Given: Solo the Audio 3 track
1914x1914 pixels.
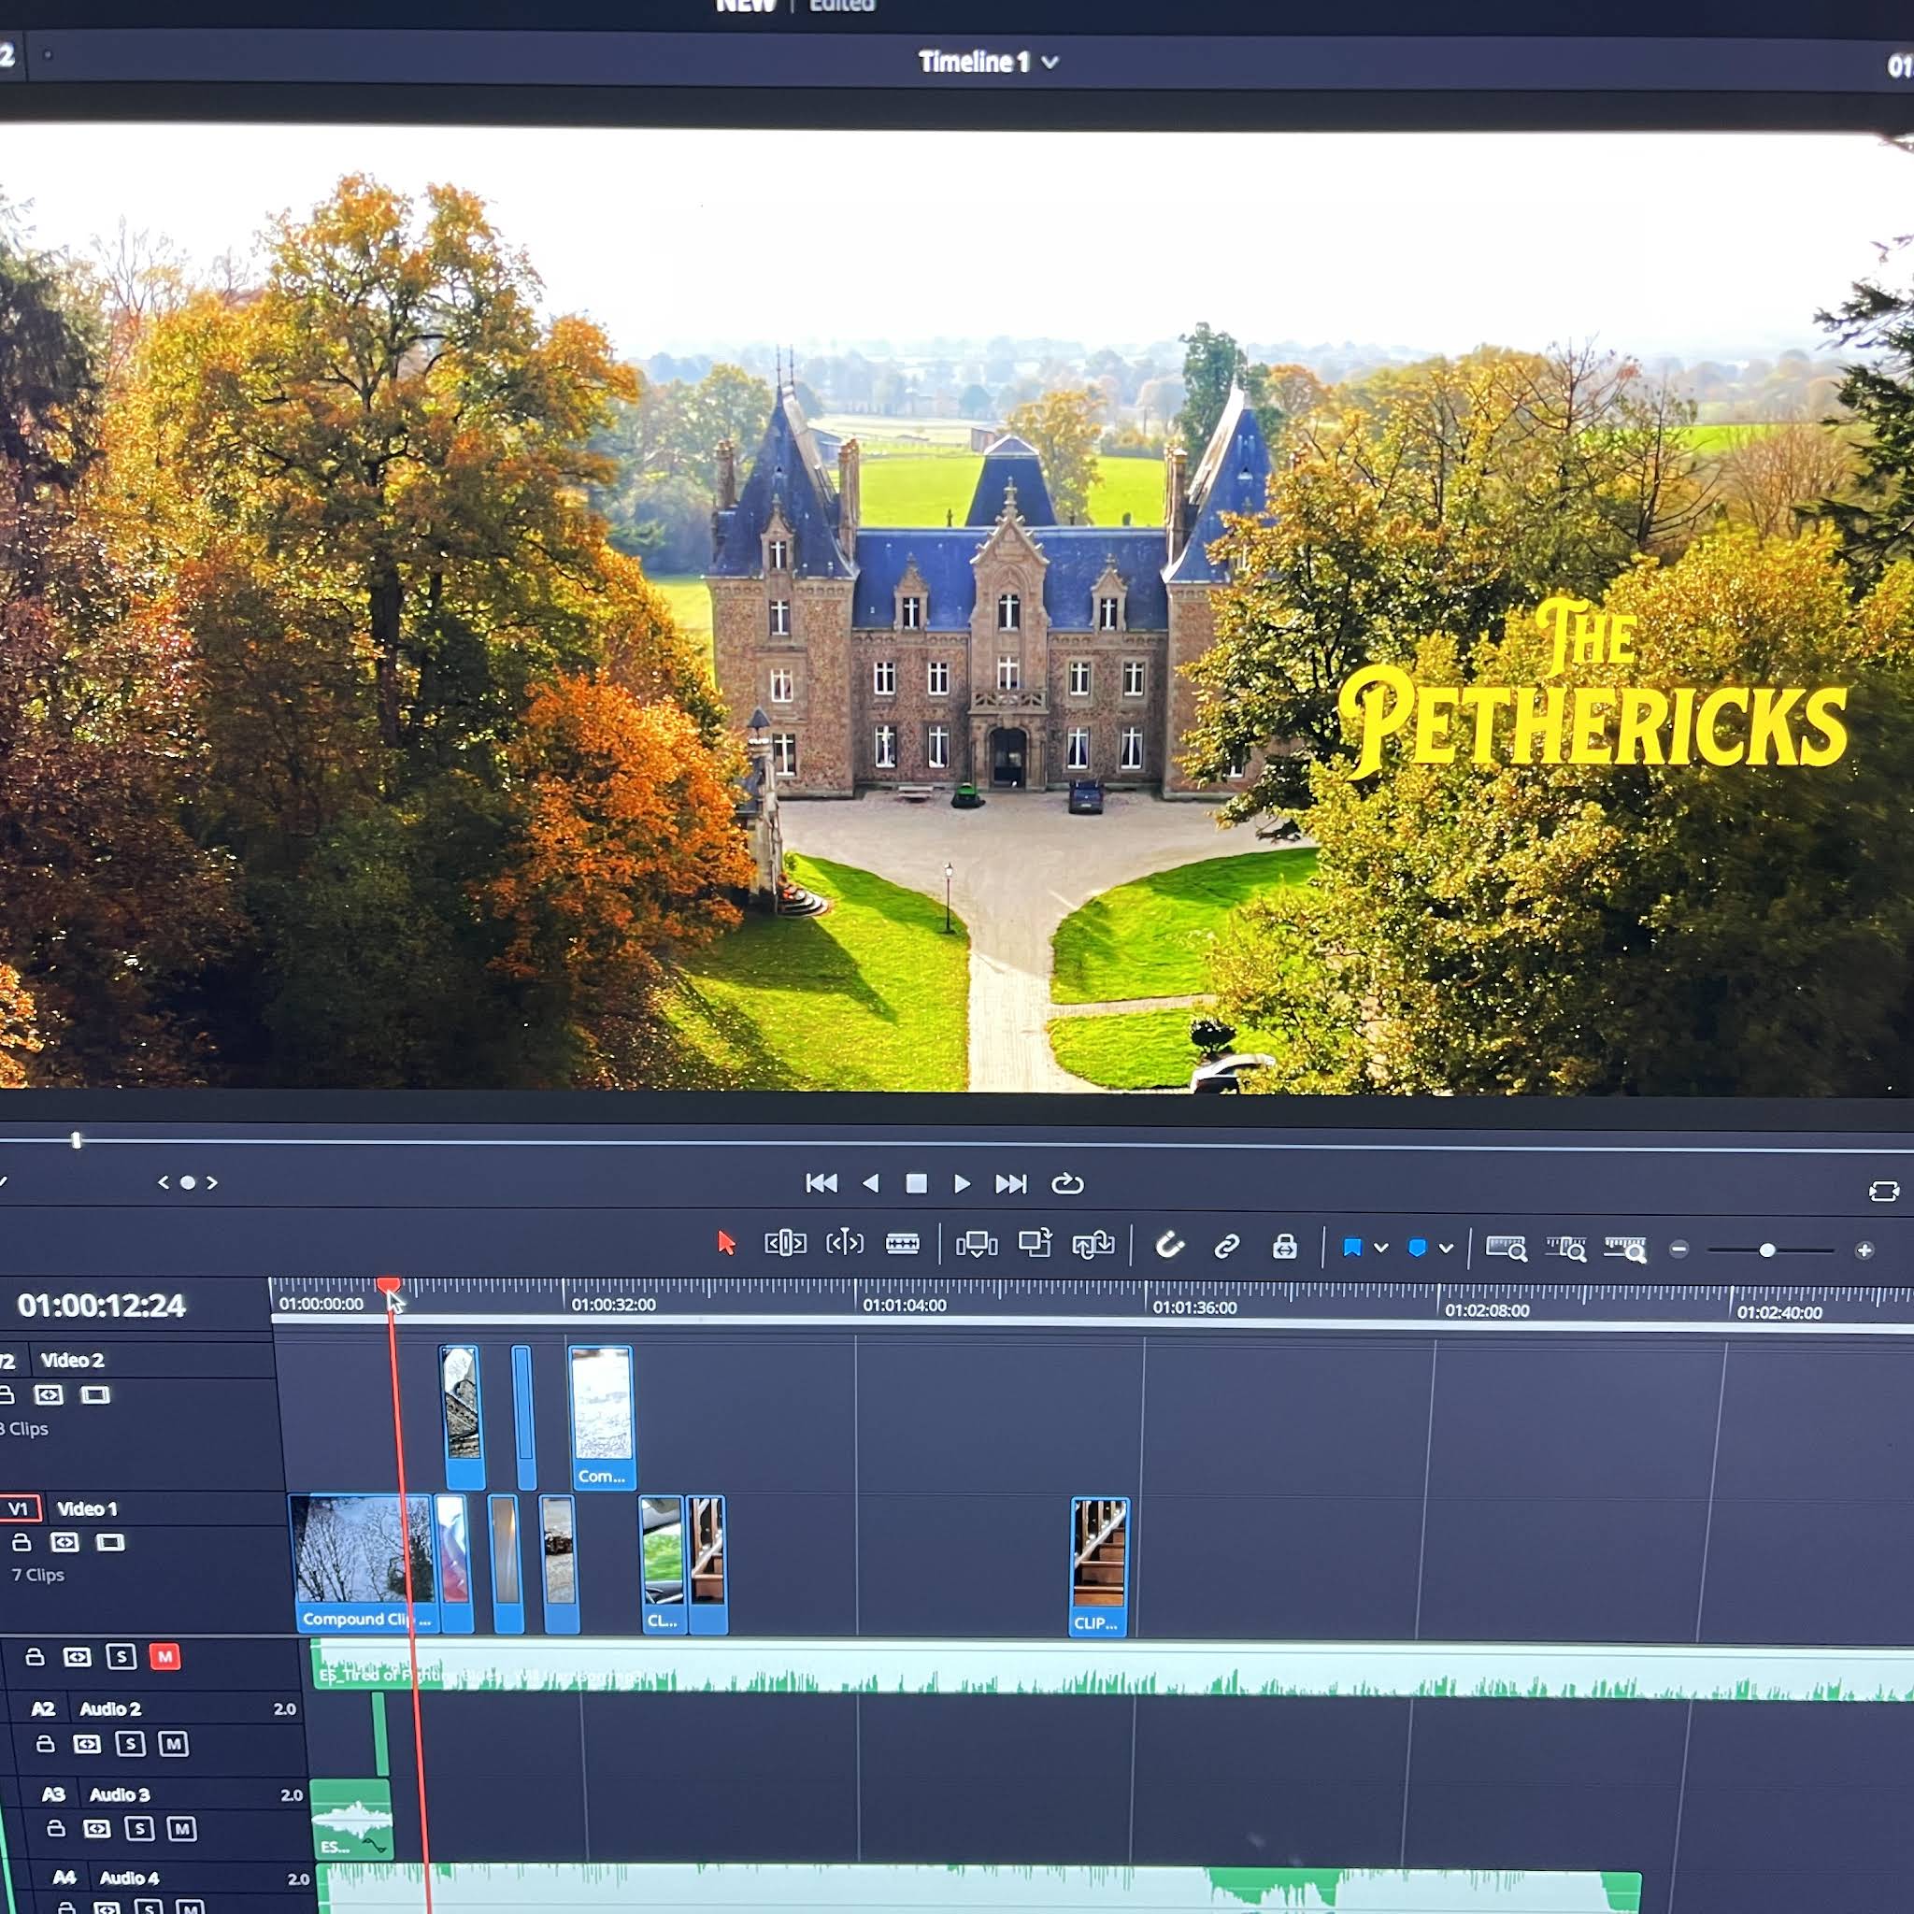Looking at the screenshot, I should tap(139, 1831).
